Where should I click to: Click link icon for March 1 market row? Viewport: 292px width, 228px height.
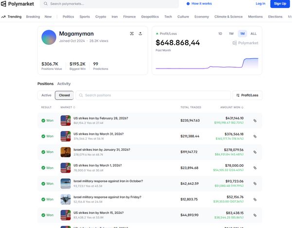[255, 168]
